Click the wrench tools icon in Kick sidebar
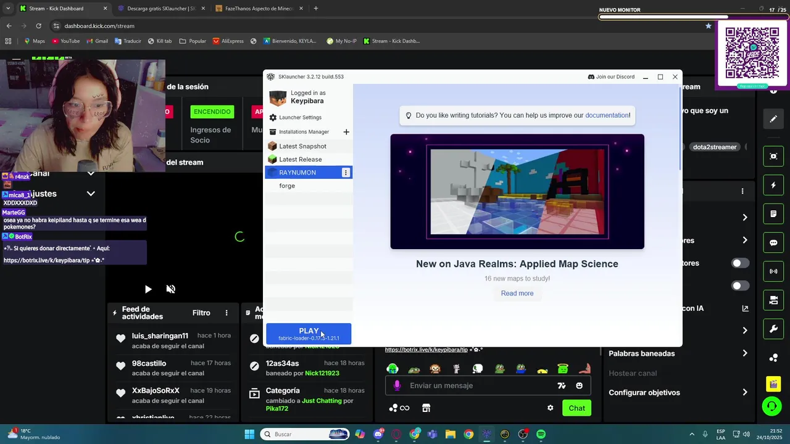790x444 pixels. pos(773,329)
